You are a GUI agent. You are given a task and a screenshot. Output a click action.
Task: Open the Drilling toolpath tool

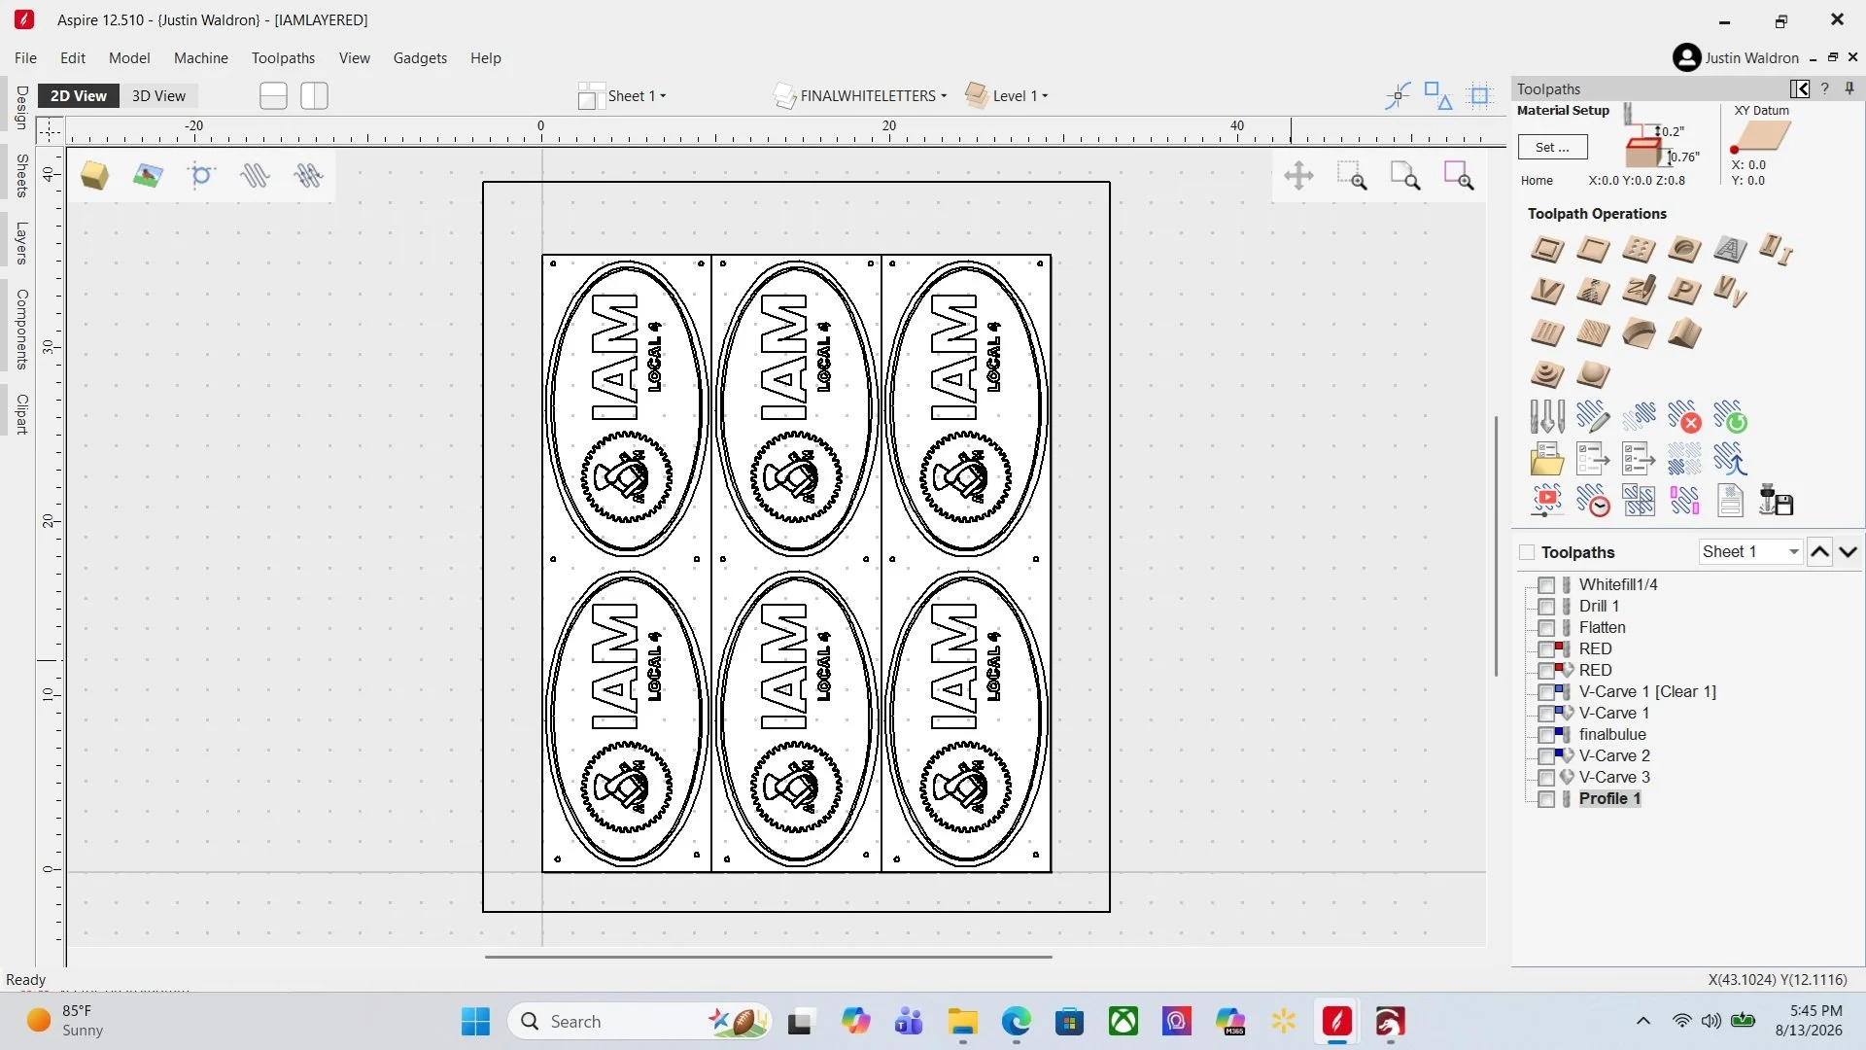pos(1639,250)
